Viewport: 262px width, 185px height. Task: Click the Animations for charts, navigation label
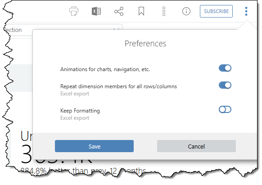(105, 69)
